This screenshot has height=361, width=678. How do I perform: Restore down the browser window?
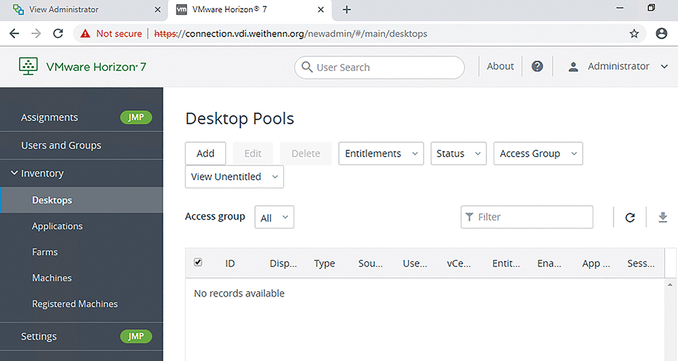[651, 7]
